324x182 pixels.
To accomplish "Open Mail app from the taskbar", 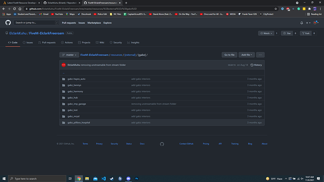I will pos(95,179).
